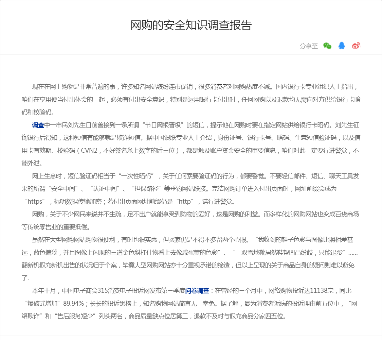Click the text “售后服务短少”
382x340 pixels.
click(x=75, y=316)
